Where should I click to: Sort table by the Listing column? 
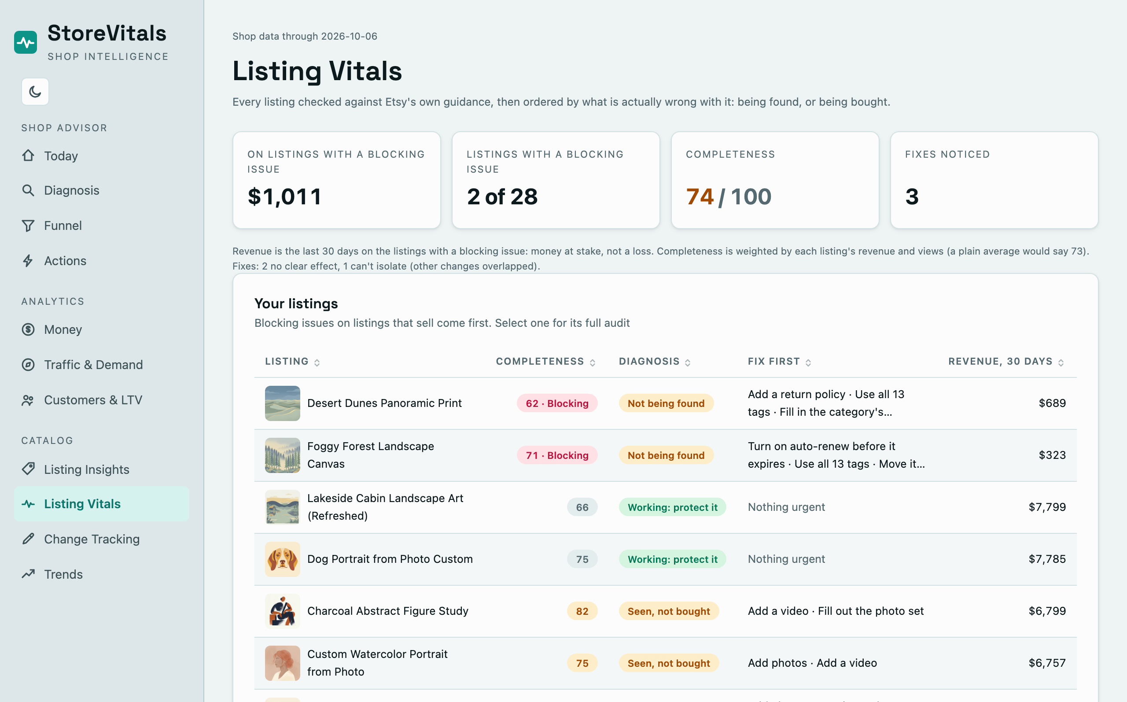point(292,362)
